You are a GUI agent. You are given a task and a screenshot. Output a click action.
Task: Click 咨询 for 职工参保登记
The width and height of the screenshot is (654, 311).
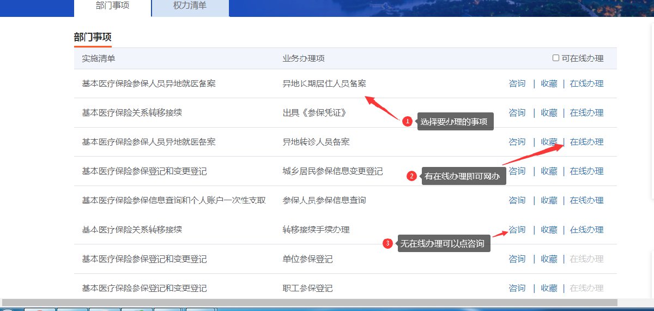click(x=517, y=288)
